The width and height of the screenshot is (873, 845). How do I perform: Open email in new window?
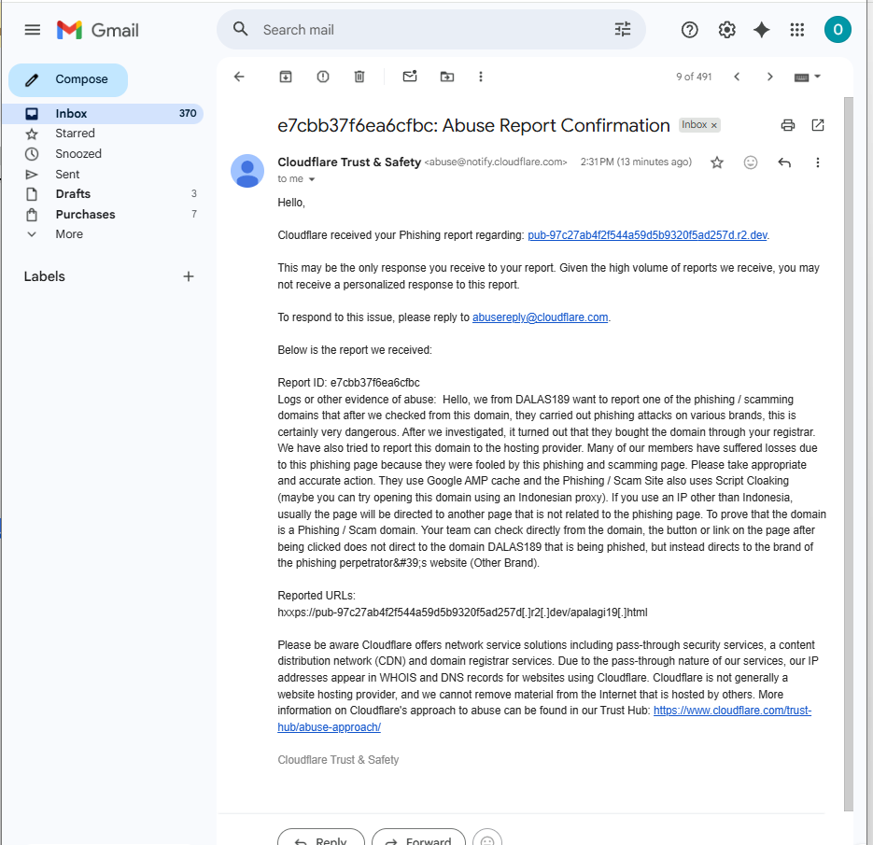click(818, 125)
